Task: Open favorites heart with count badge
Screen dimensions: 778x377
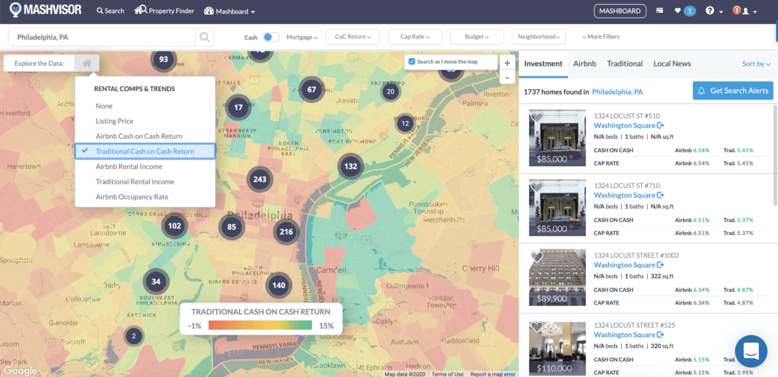Action: [x=684, y=11]
